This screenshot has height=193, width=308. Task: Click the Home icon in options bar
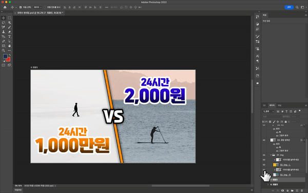tap(5, 7)
